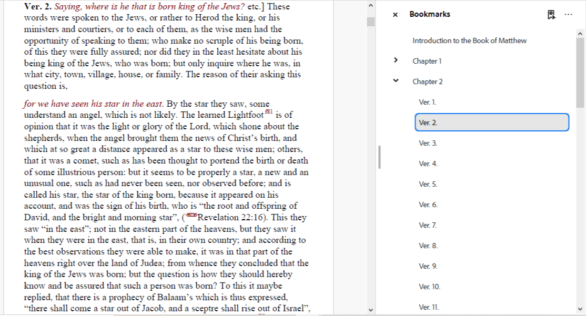This screenshot has height=316, width=586.
Task: Click the panel resize handle
Action: [379, 157]
